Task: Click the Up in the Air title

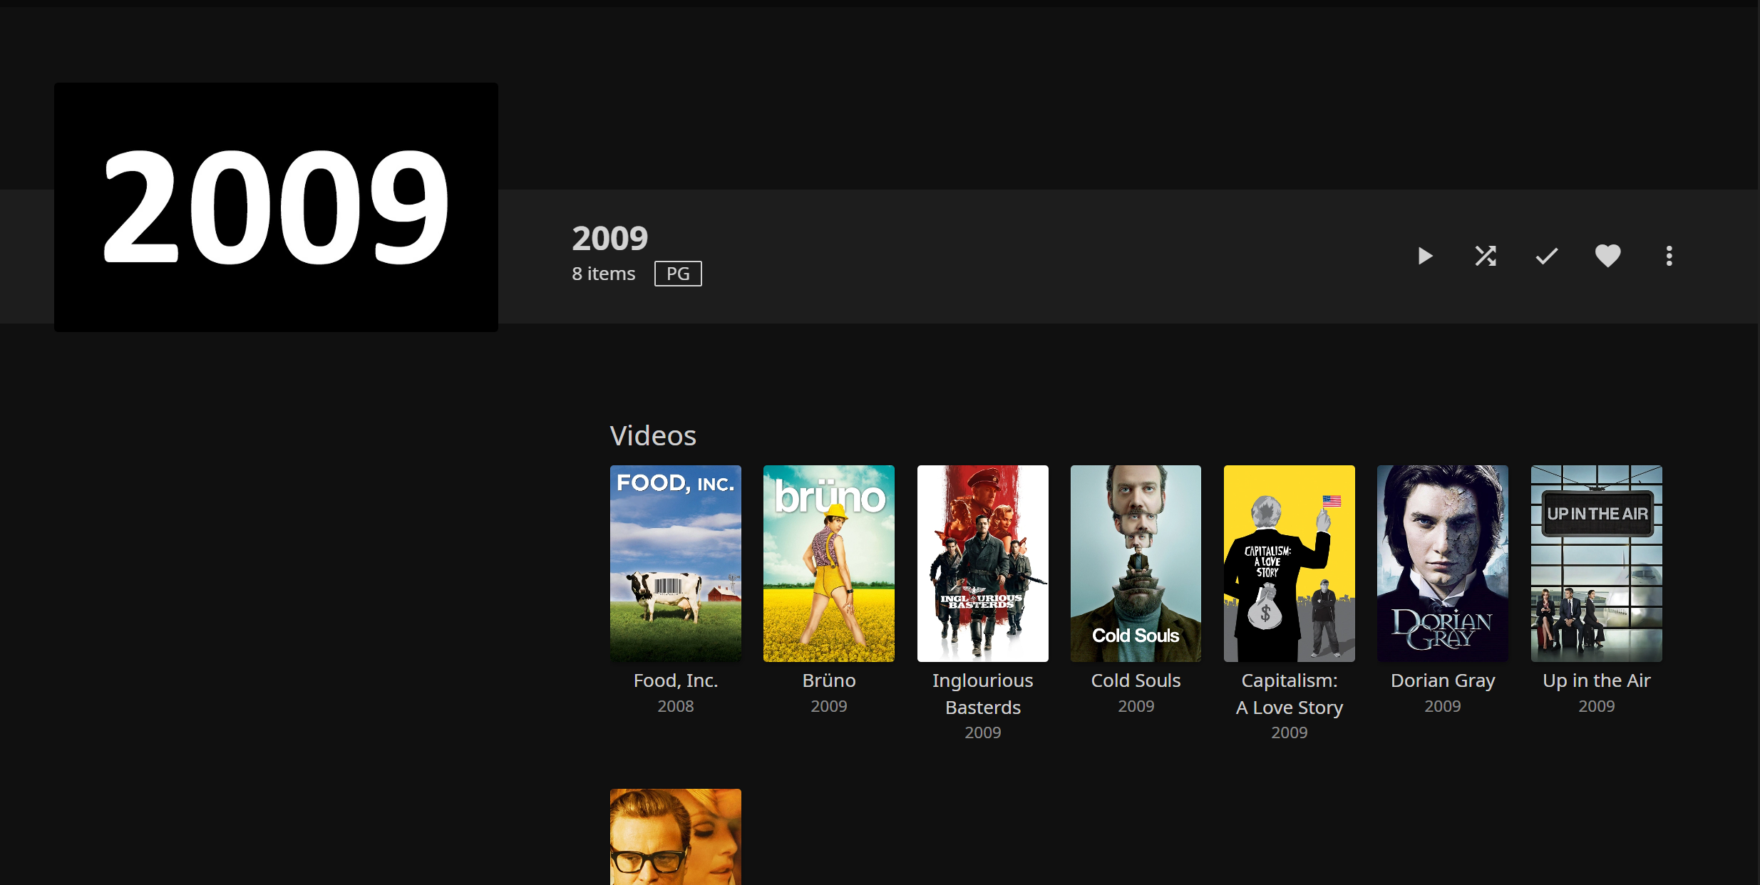Action: tap(1596, 680)
